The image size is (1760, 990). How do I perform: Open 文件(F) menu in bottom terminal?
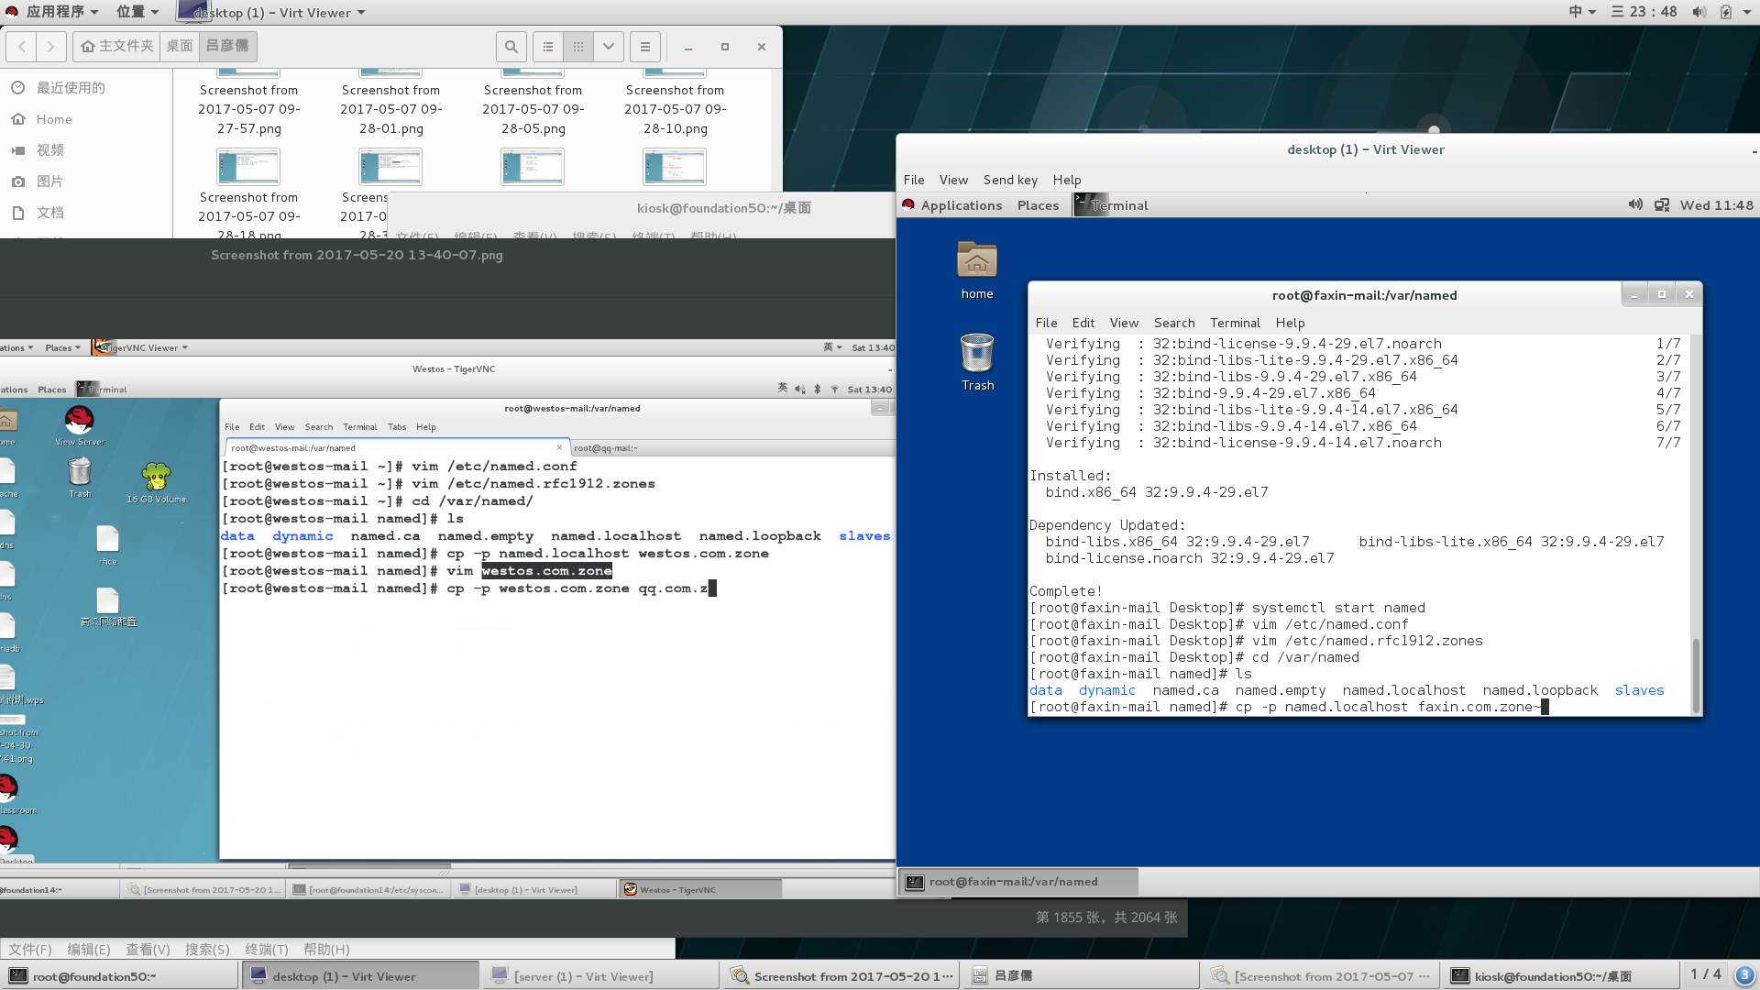pos(30,950)
